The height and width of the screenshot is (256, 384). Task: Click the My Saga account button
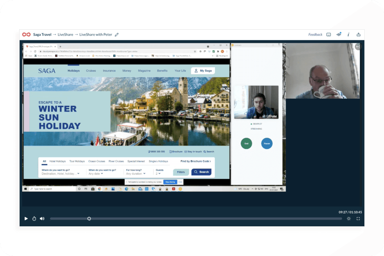[203, 71]
